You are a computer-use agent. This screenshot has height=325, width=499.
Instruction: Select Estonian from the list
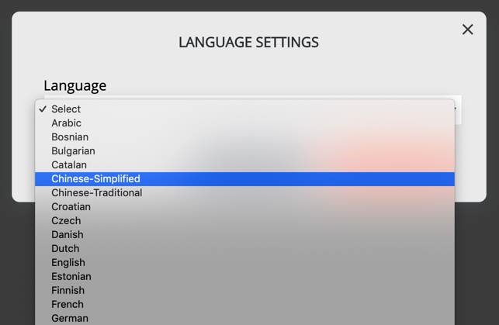click(244, 277)
